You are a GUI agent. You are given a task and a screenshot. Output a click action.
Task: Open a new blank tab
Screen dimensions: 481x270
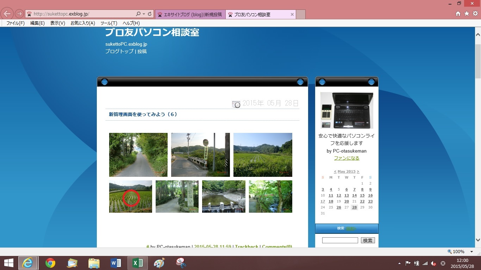[301, 14]
